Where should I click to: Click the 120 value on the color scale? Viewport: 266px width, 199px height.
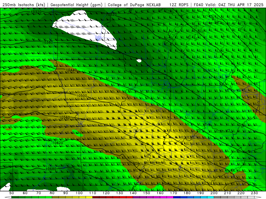[x=106, y=193]
